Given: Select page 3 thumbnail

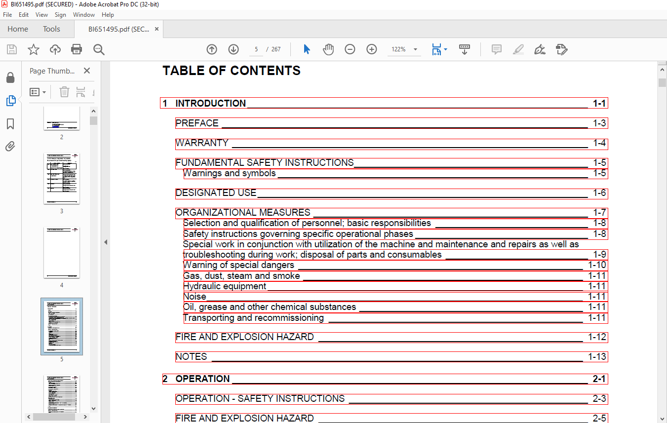Looking at the screenshot, I should (62, 179).
